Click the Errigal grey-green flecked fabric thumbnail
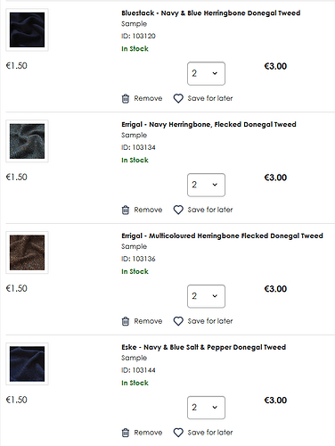 (27, 141)
